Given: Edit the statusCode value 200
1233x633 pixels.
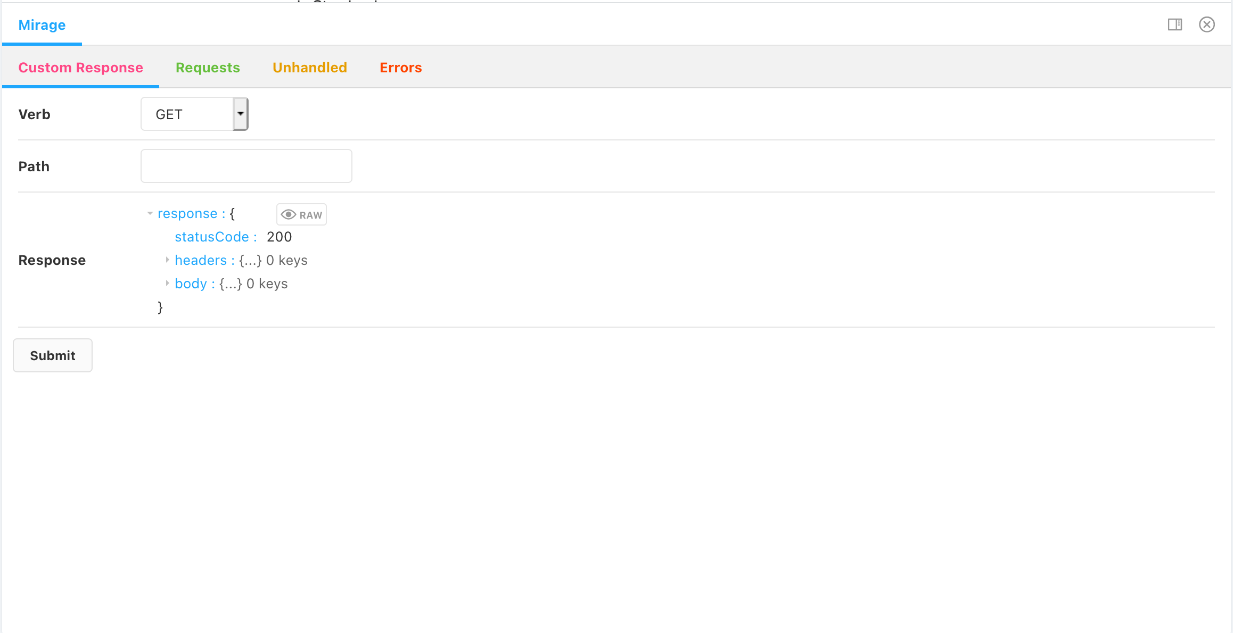Looking at the screenshot, I should point(279,237).
